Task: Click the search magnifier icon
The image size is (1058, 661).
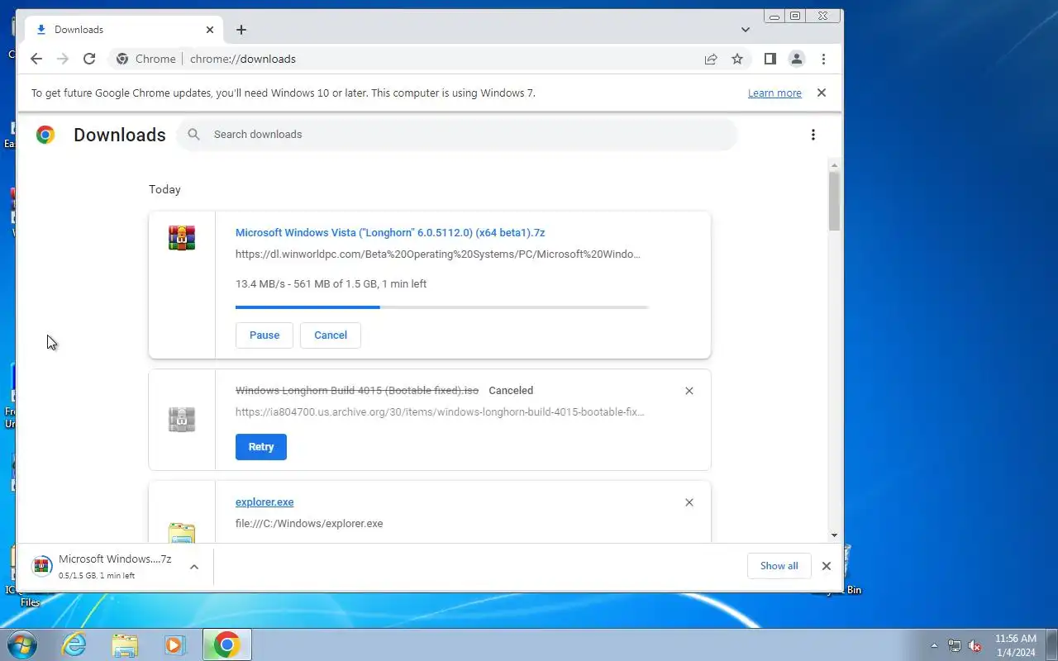Action: pos(193,134)
